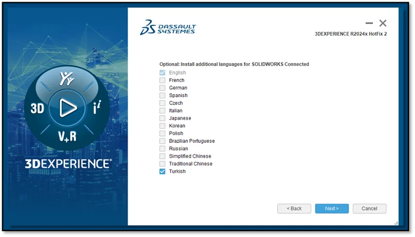The width and height of the screenshot is (415, 237).
Task: Cancel the installation
Action: tap(369, 209)
